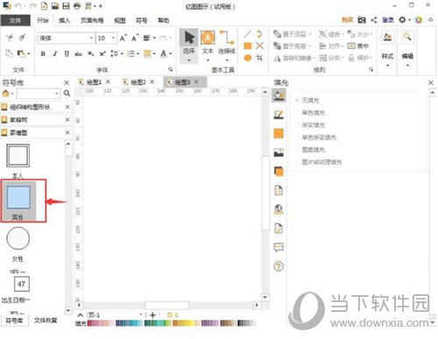Open the insert picture panel icon
This screenshot has height=339, width=438.
pyautogui.click(x=279, y=152)
